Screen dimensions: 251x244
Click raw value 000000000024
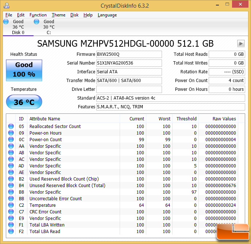[x=221, y=205]
